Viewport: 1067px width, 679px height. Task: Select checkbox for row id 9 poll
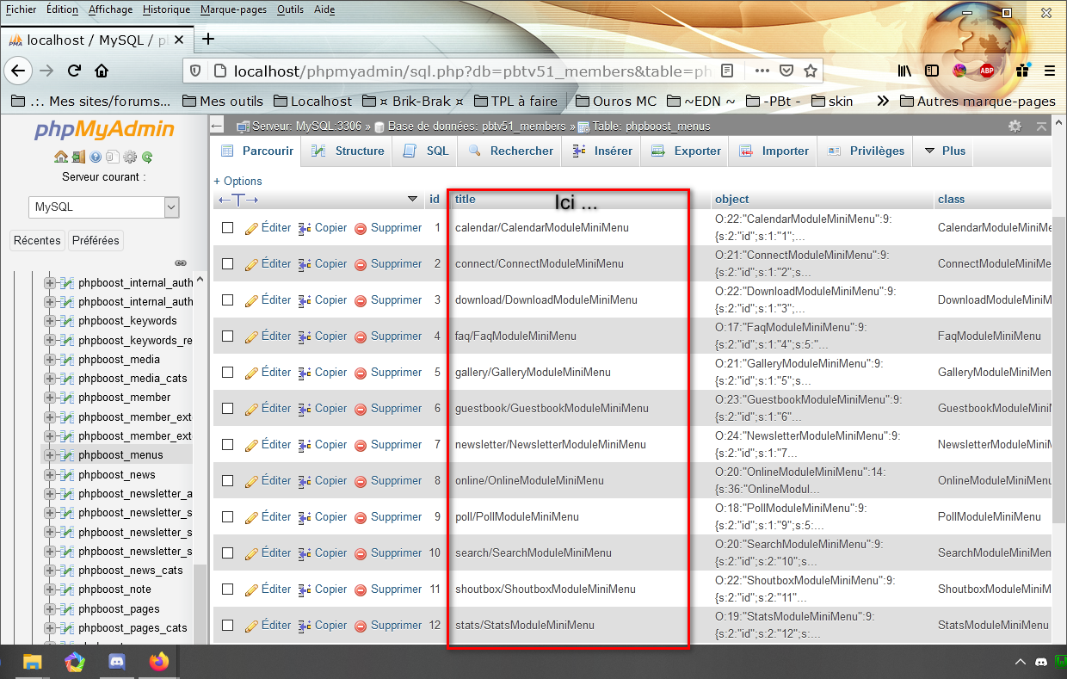pos(228,517)
